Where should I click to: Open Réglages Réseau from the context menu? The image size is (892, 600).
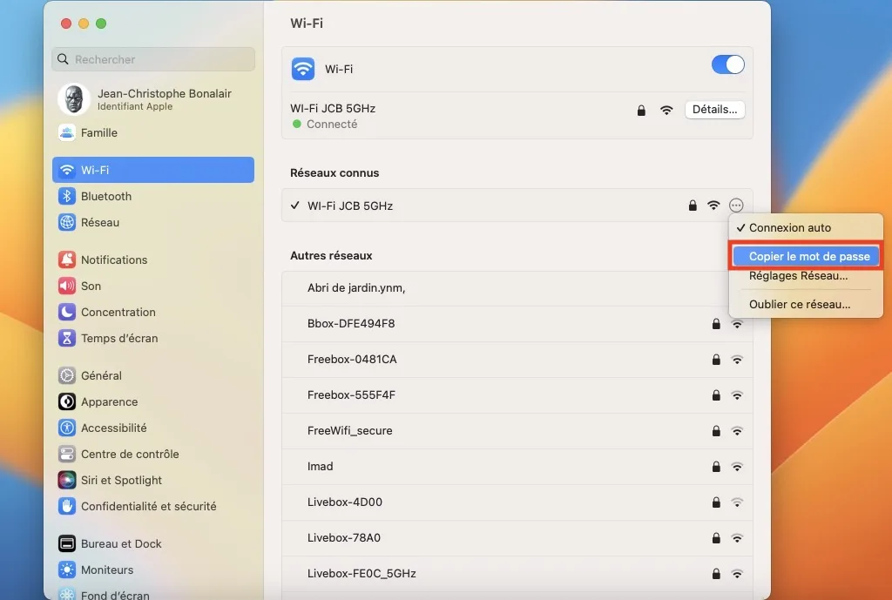coord(799,276)
